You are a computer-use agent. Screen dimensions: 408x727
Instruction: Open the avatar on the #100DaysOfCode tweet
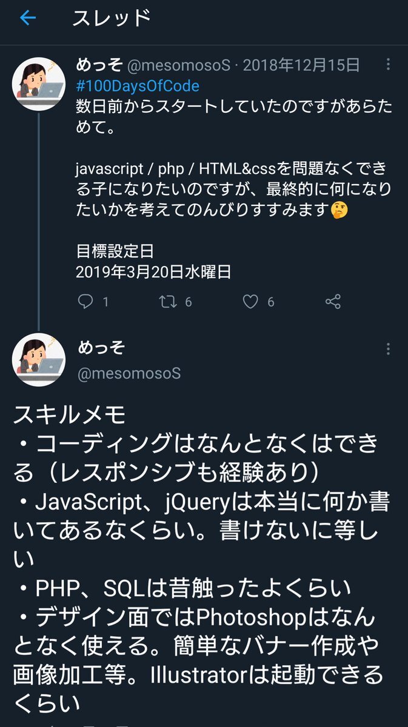click(39, 84)
